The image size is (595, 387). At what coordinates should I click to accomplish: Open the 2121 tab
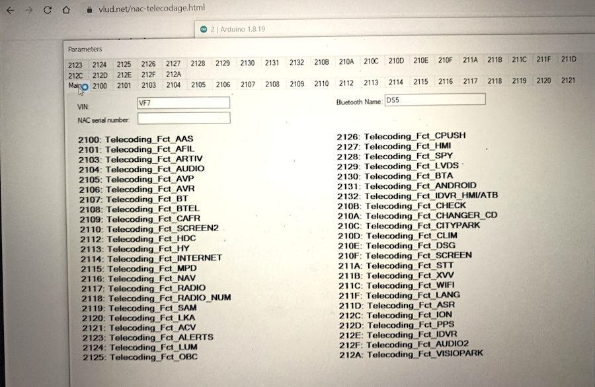point(568,81)
